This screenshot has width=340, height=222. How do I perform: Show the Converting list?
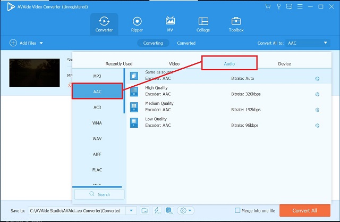(x=153, y=43)
